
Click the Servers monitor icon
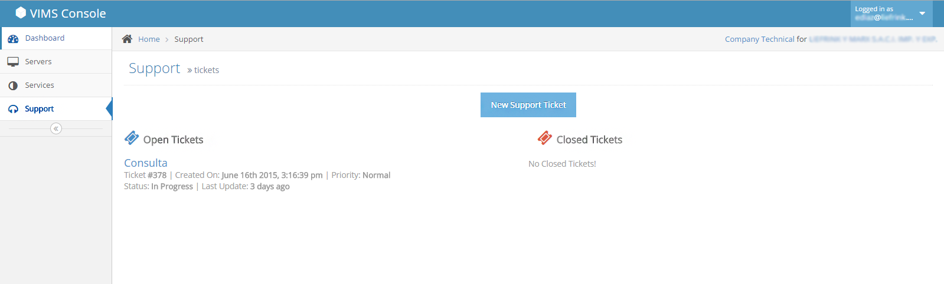(13, 62)
